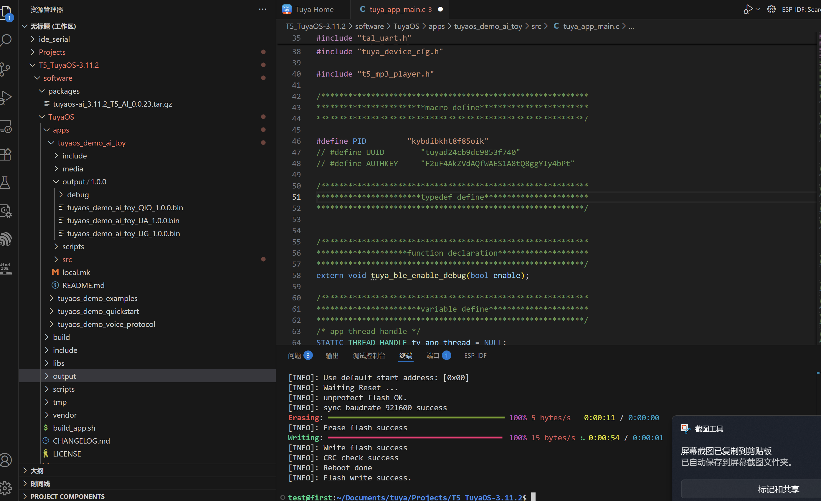This screenshot has width=821, height=501.
Task: Open Extensions view icon
Action: (x=6, y=155)
